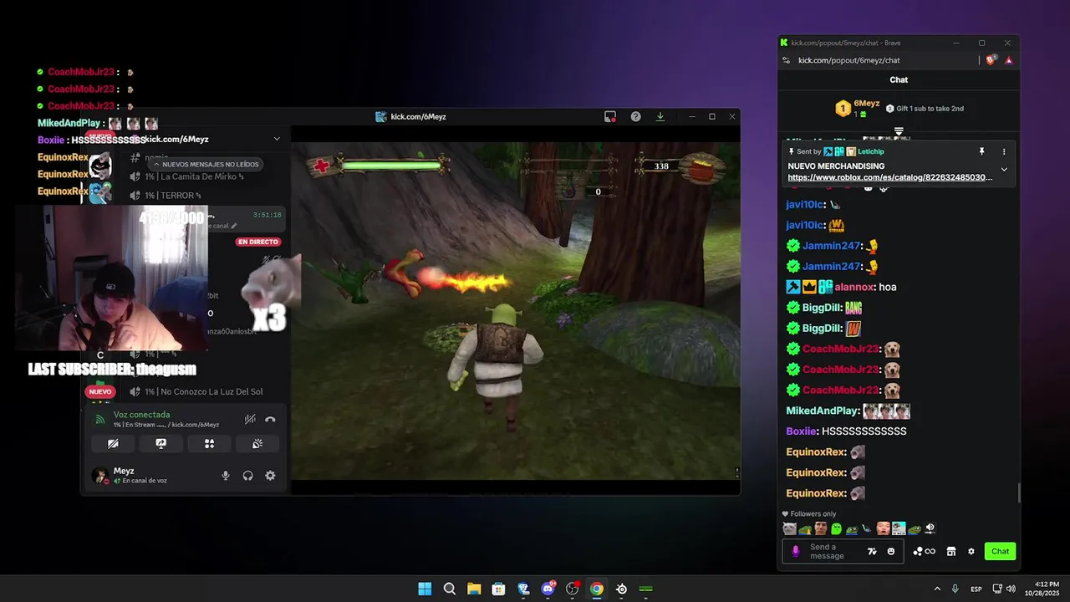
Task: Click the screen share button in voice panel
Action: tap(161, 444)
